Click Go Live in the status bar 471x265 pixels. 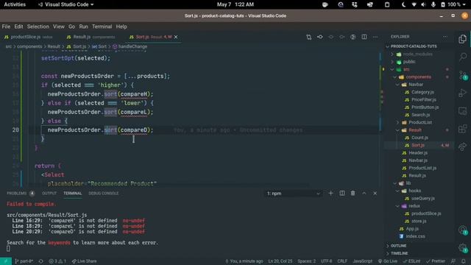388,261
